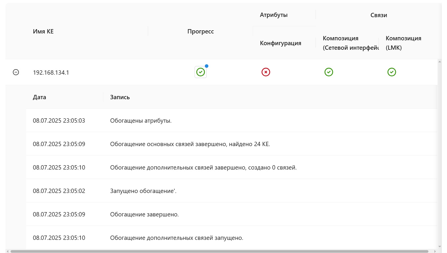Screen dimensions: 447x253
Task: Click the blue notification dot on Progress
Action: (x=207, y=66)
